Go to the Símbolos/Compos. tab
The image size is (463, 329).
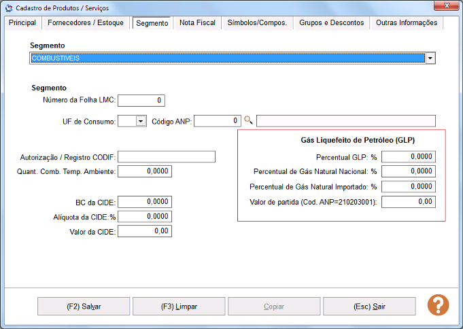pos(258,23)
